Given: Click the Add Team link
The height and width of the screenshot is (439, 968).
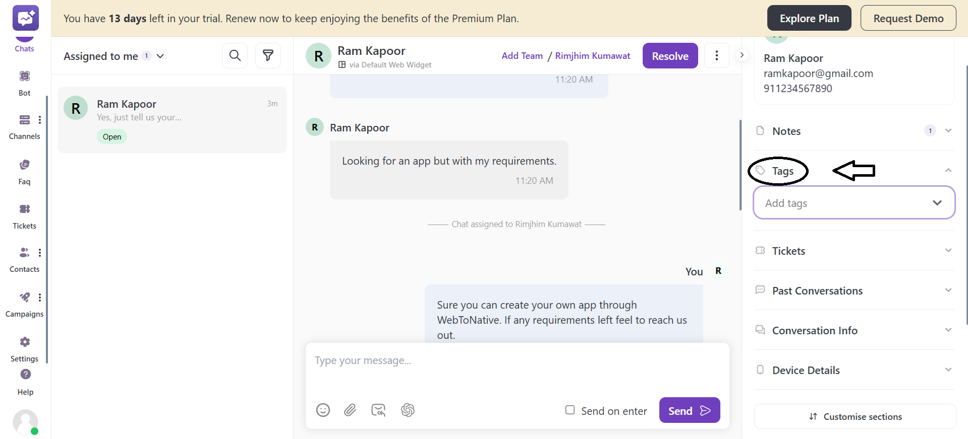Looking at the screenshot, I should point(522,56).
